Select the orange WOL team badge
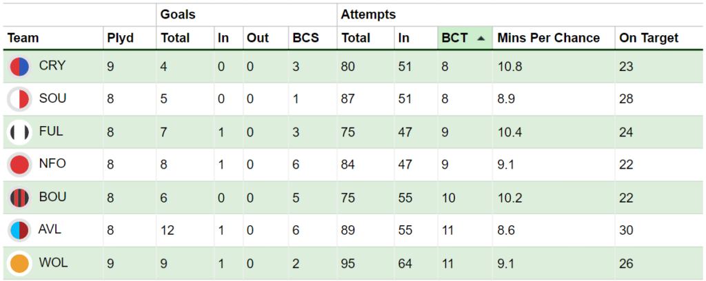Screen dimensions: 706x281 [x=19, y=264]
